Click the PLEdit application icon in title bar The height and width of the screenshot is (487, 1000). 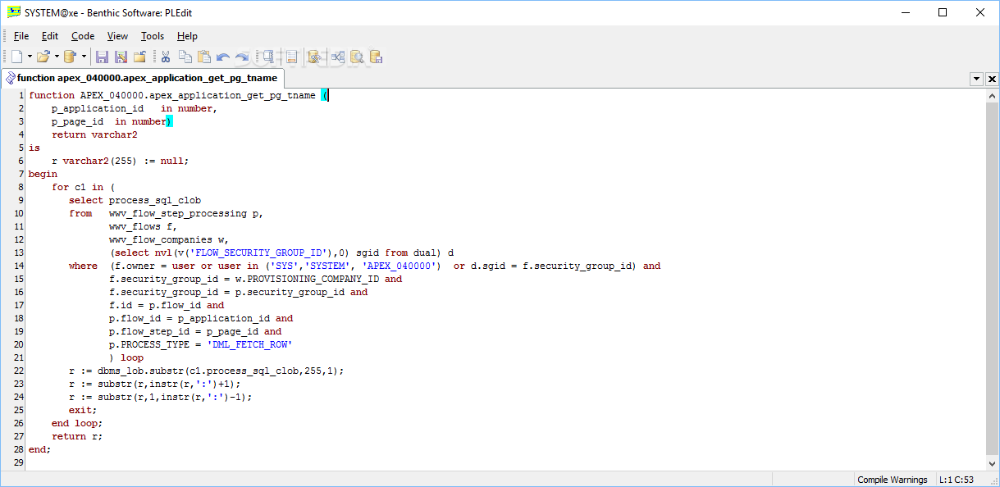(13, 12)
